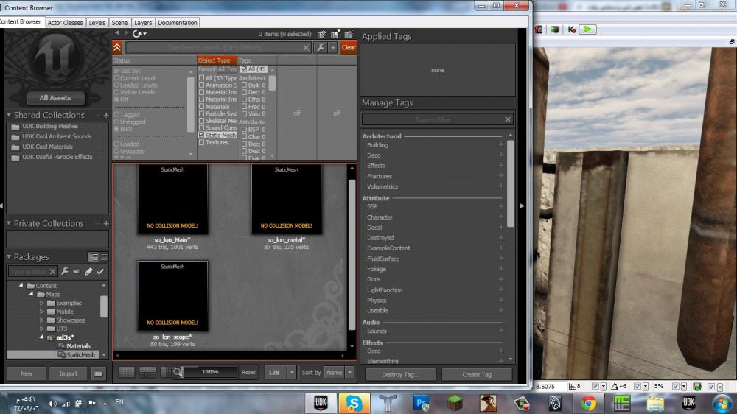
Task: Click the float-panel layout icon with arrow
Action: [x=335, y=35]
